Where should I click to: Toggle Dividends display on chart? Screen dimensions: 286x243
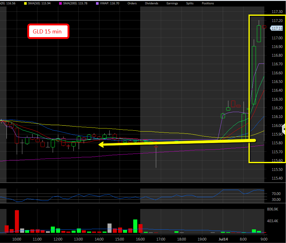152,3
